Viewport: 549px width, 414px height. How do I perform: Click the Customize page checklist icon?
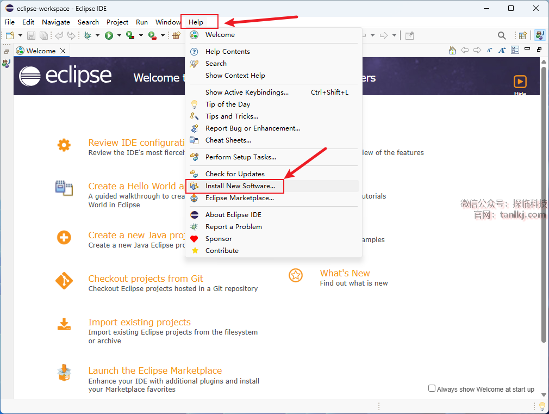pos(514,50)
